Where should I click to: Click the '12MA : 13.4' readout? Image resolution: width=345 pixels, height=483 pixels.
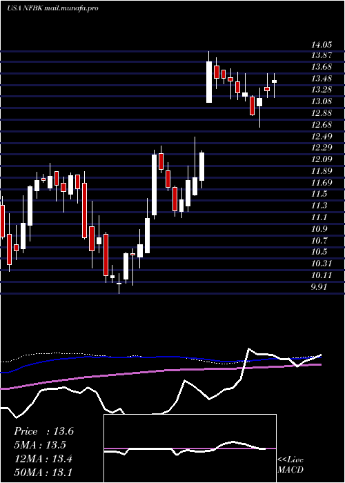(x=43, y=459)
